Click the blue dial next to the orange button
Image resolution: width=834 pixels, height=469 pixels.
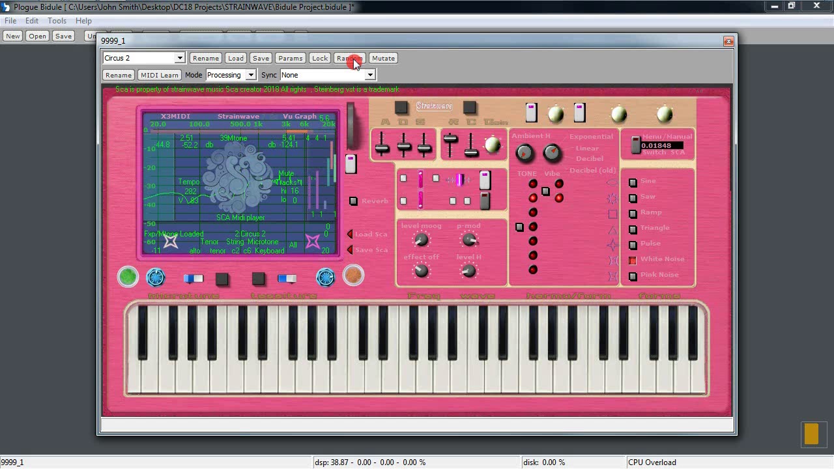(325, 277)
